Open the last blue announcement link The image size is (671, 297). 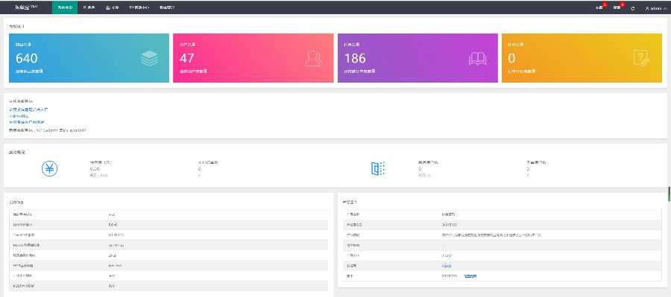[27, 122]
